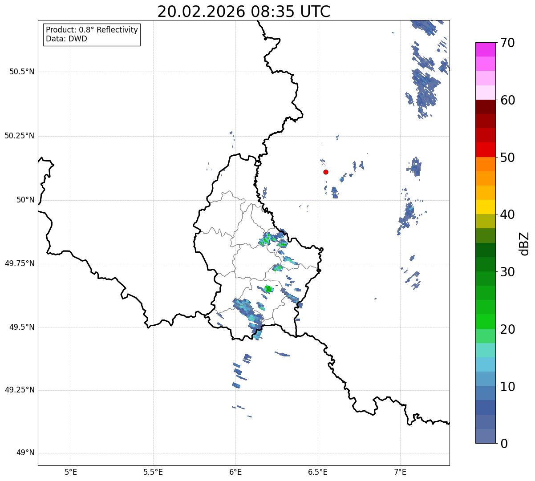The height and width of the screenshot is (481, 535).
Task: Click the lowest grey-blue colorbar segment above 0
Action: pyautogui.click(x=485, y=436)
